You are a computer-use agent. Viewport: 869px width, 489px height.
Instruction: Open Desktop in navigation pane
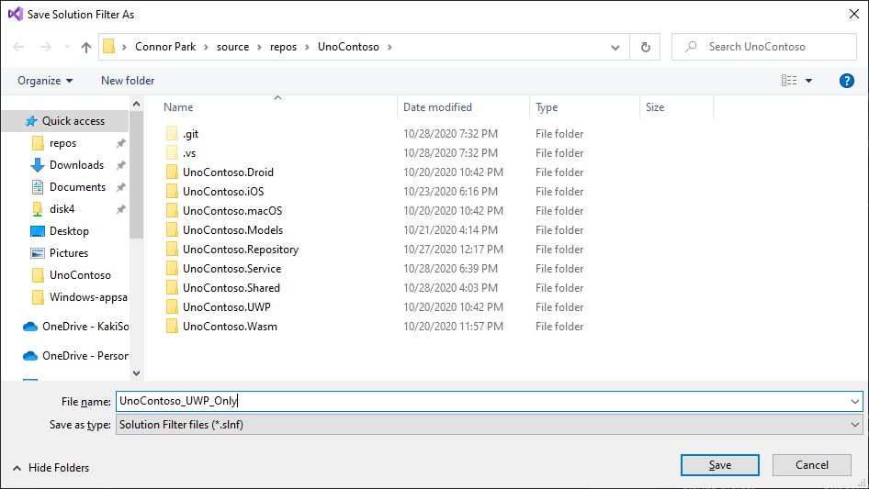tap(69, 231)
